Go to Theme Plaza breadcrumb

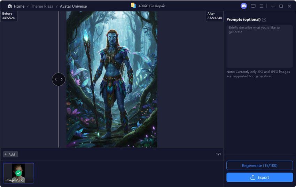(x=42, y=6)
